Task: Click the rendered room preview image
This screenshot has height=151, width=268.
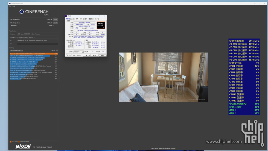Action: 164,77
